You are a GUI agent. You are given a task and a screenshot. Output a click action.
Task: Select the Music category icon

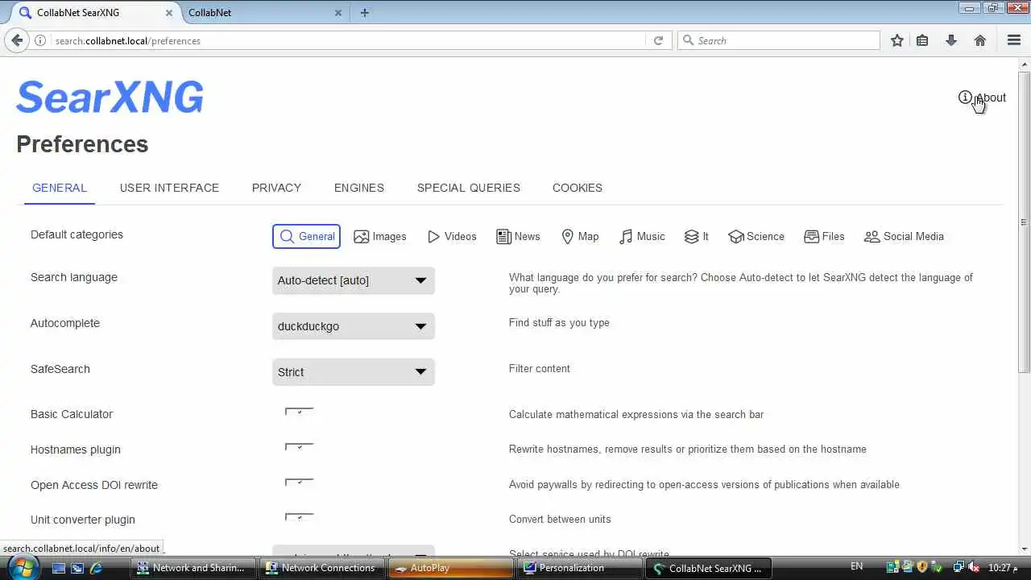click(626, 237)
